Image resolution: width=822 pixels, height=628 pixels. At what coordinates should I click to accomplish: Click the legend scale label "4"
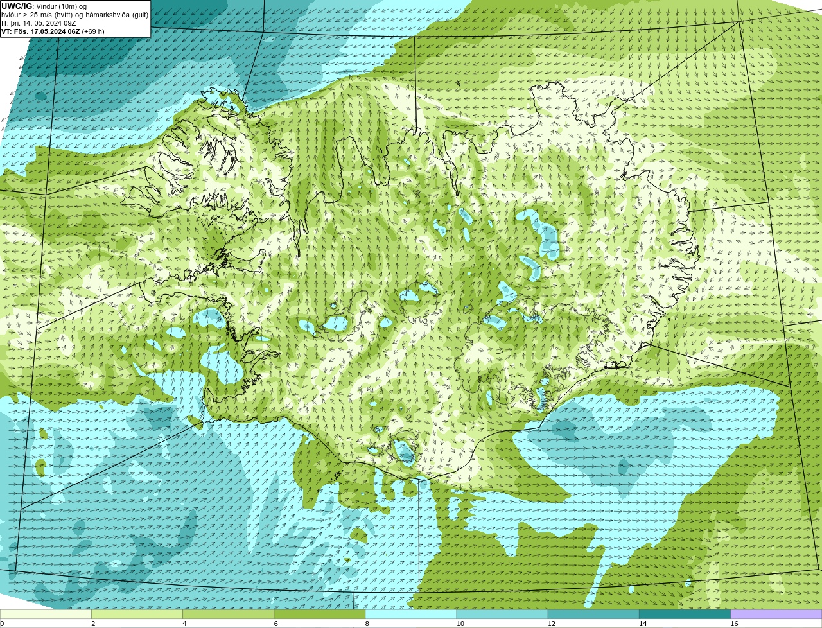[x=184, y=624]
